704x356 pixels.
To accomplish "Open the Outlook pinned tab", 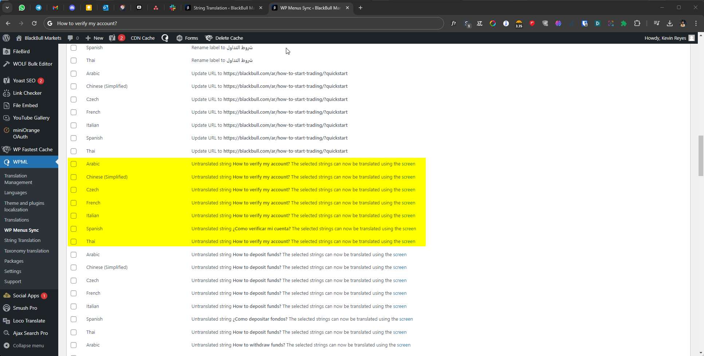I will coord(106,8).
